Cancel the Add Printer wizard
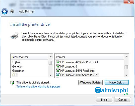Screen dimensions: 135x106 coord(123,100)
